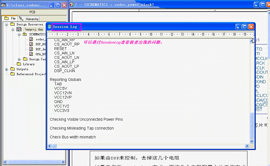Minimize the project manager window
The image size is (270, 166).
click(51, 5)
